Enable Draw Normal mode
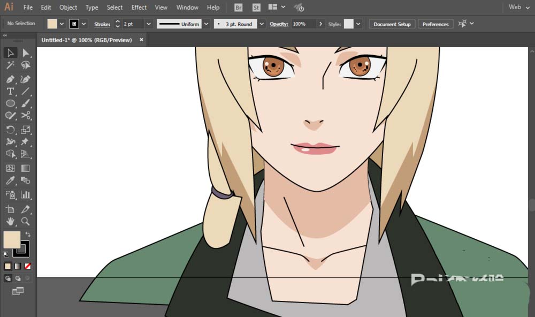 [x=7, y=278]
